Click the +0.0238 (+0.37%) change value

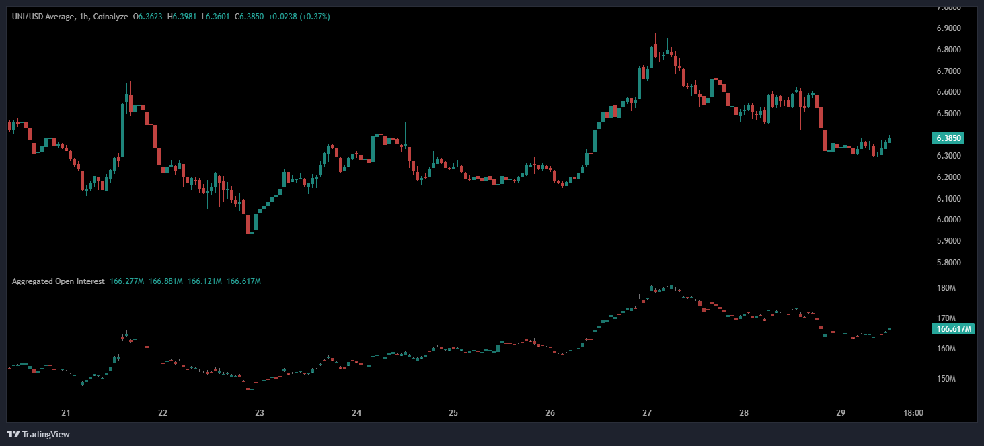[x=299, y=16]
